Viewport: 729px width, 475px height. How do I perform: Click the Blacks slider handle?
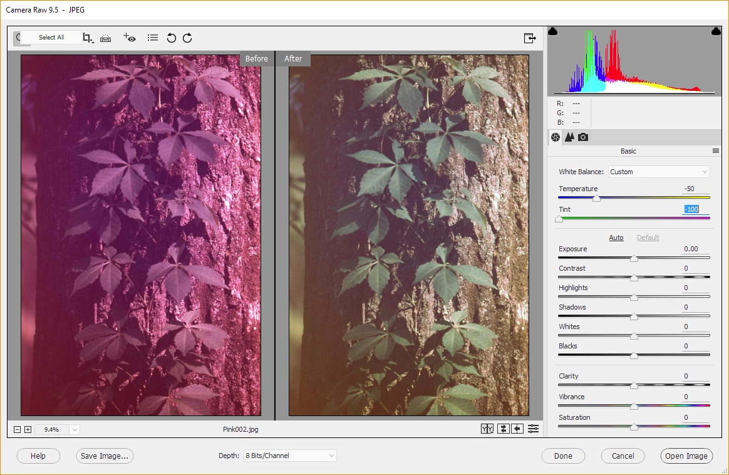click(x=634, y=356)
